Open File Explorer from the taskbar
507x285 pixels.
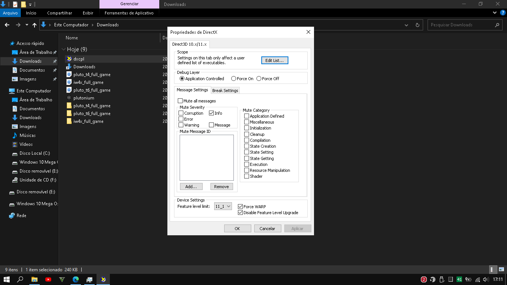coord(34,279)
